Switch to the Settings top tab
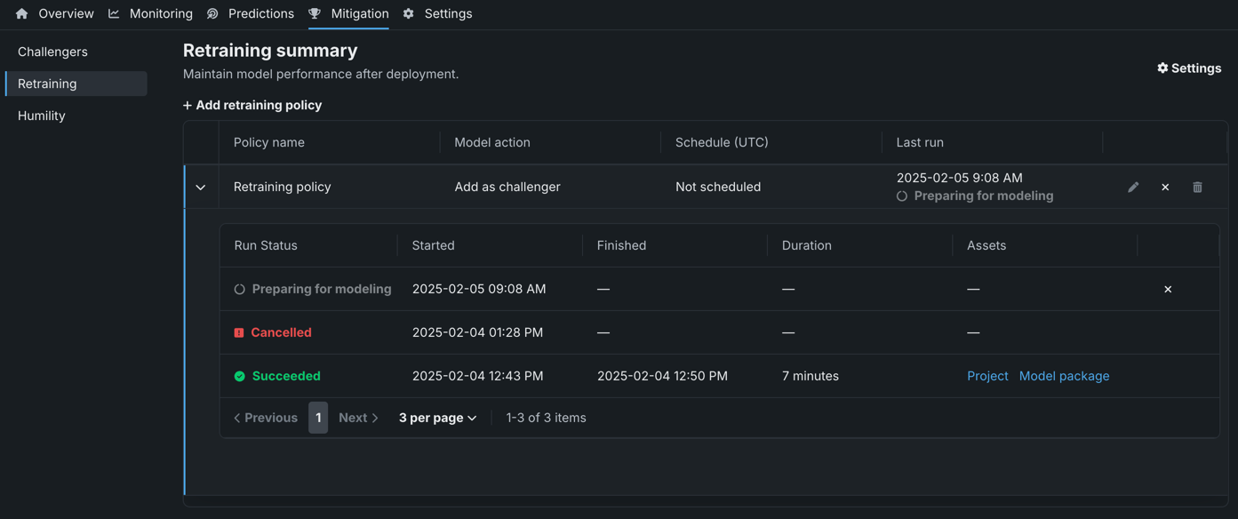1238x519 pixels. pyautogui.click(x=447, y=14)
